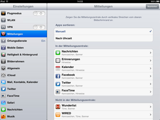
Task: Tap 'Töne, Banner' under Wunderlist
Action: [x=68, y=108]
